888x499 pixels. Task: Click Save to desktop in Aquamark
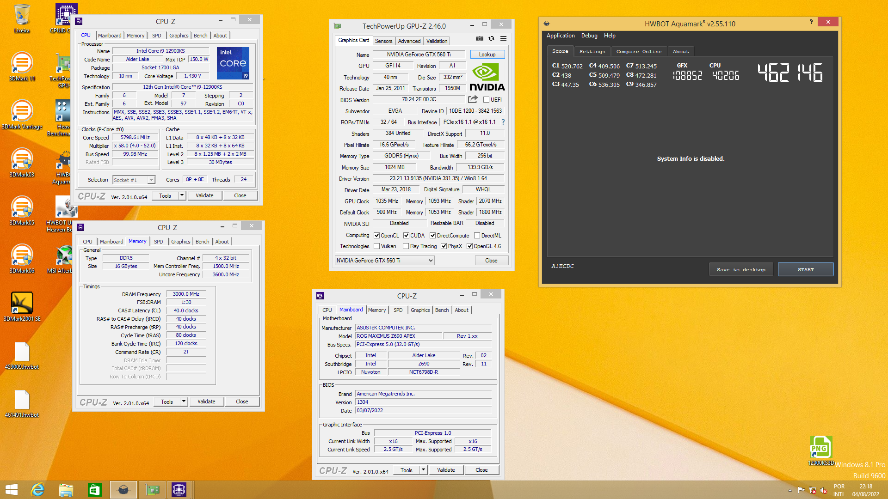click(x=741, y=269)
